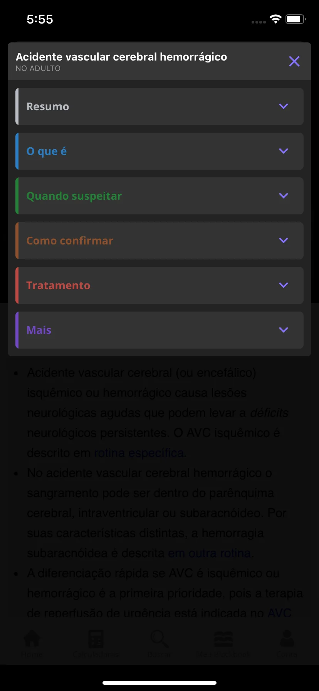Select the O que é section label

pos(47,151)
